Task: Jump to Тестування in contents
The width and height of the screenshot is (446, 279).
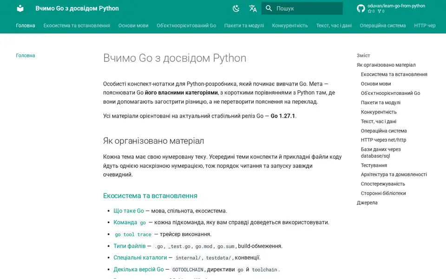Action: [374, 165]
